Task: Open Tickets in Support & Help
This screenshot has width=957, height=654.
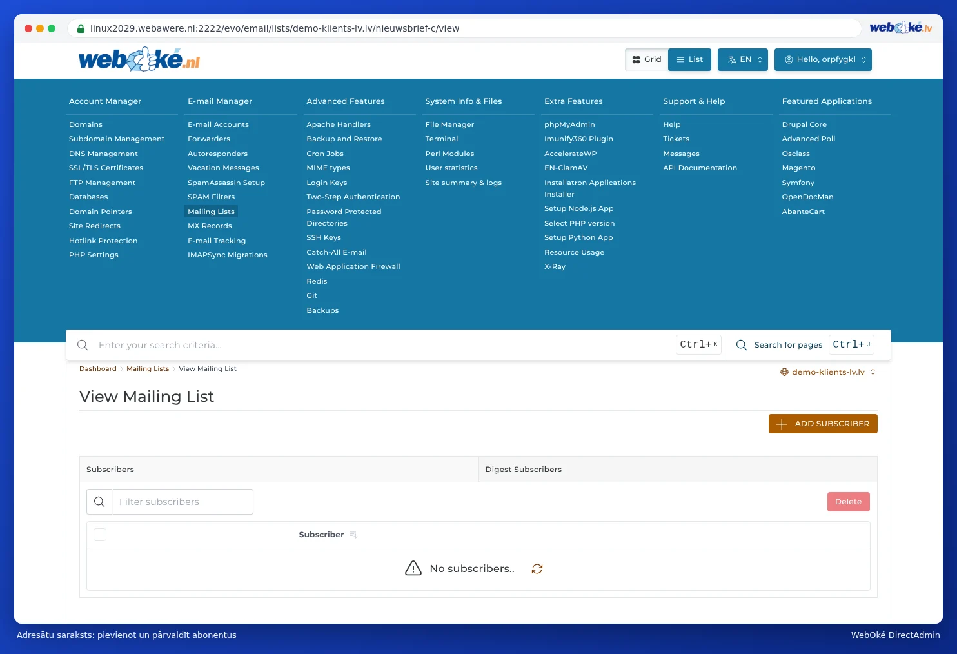Action: pyautogui.click(x=676, y=139)
